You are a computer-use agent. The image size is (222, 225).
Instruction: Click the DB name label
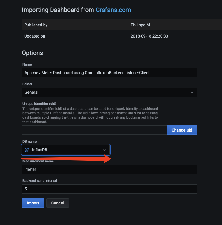pyautogui.click(x=30, y=142)
